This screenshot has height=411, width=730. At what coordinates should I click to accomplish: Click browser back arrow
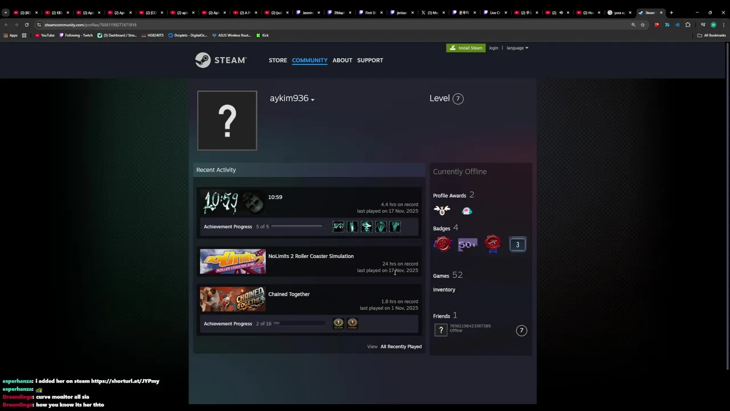[x=6, y=25]
